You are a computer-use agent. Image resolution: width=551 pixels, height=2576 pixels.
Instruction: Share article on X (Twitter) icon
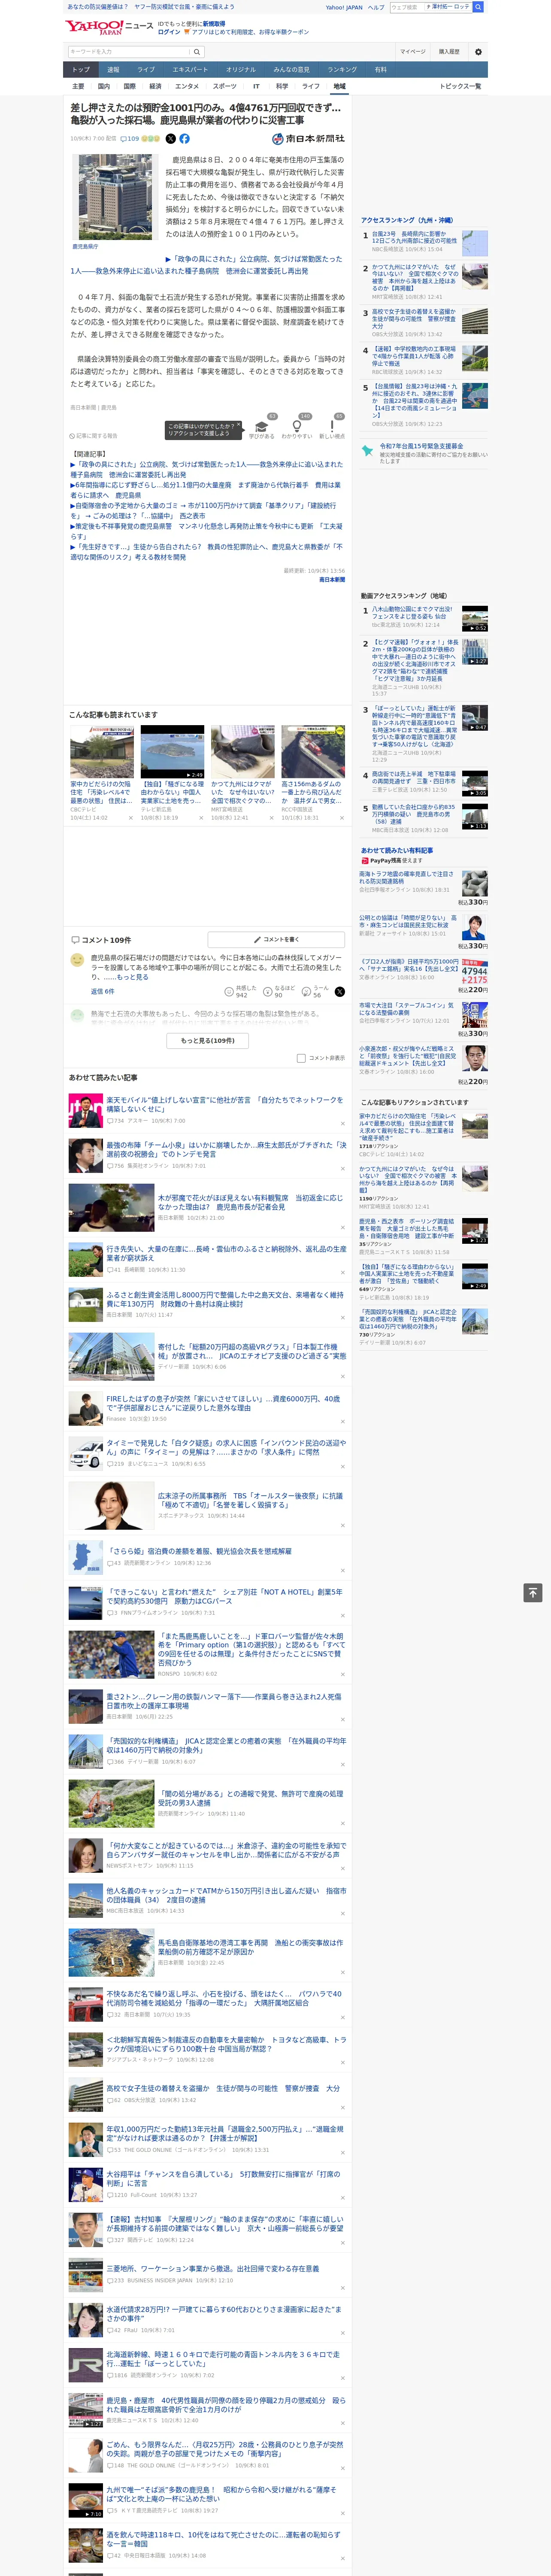click(x=170, y=139)
